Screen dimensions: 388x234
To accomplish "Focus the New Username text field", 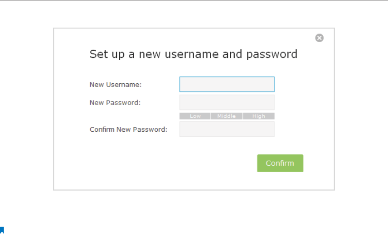I will tap(227, 84).
